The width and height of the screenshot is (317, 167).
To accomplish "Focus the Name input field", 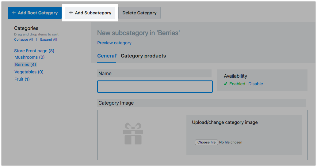I will click(155, 87).
